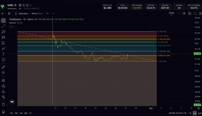Activate the zoom-in tool

click(3, 73)
